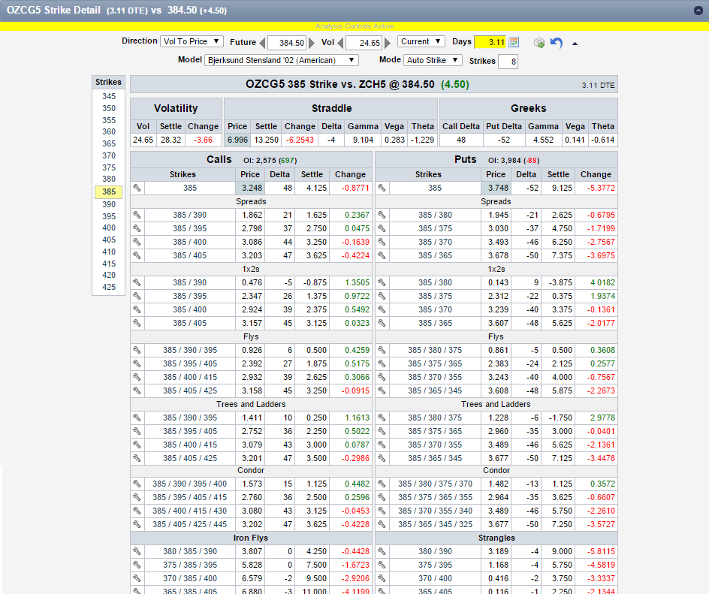Screen dimensions: 709x594
Task: Decrease Future price with left arrow
Action: pos(262,43)
